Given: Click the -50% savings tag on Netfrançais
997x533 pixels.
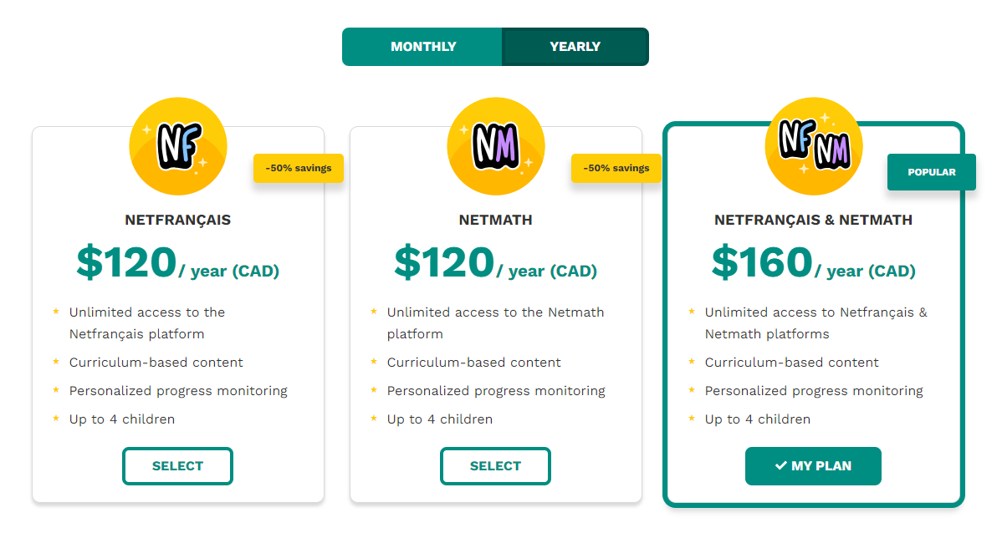Looking at the screenshot, I should click(x=299, y=168).
